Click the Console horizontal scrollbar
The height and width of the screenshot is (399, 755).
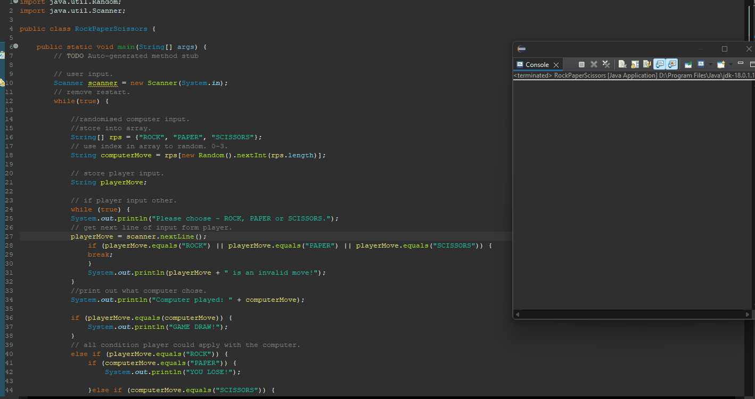click(633, 314)
